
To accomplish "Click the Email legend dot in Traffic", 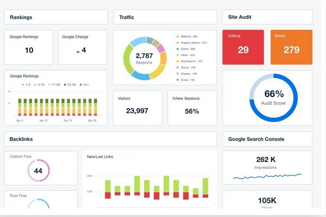I will tap(178, 80).
